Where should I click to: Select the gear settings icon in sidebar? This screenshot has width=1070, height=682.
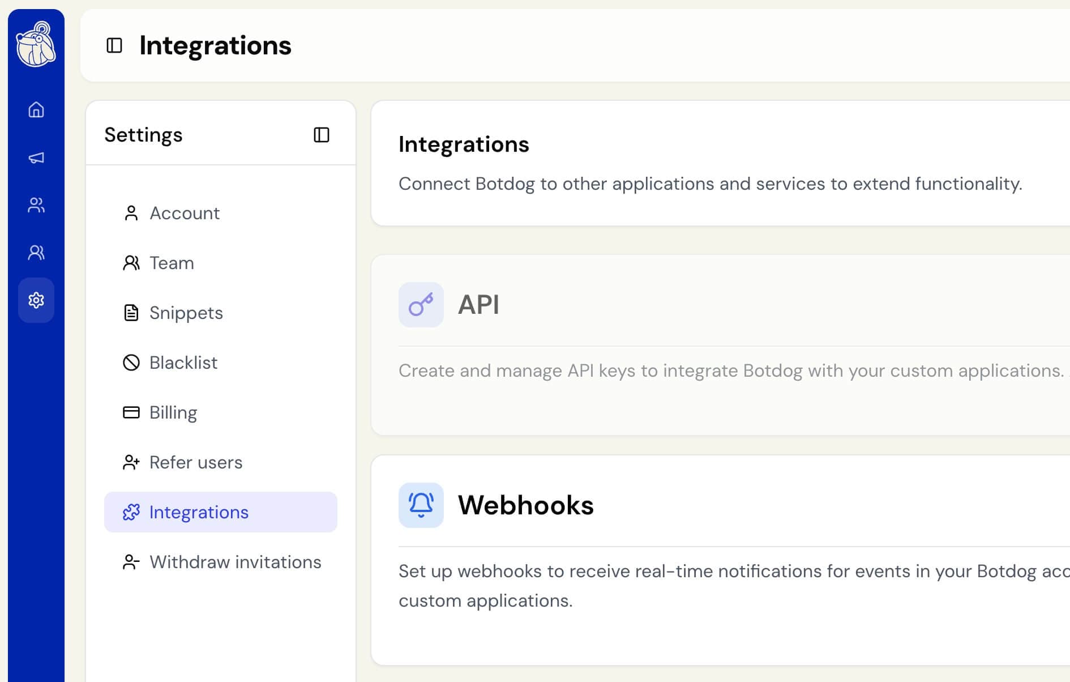pyautogui.click(x=36, y=300)
